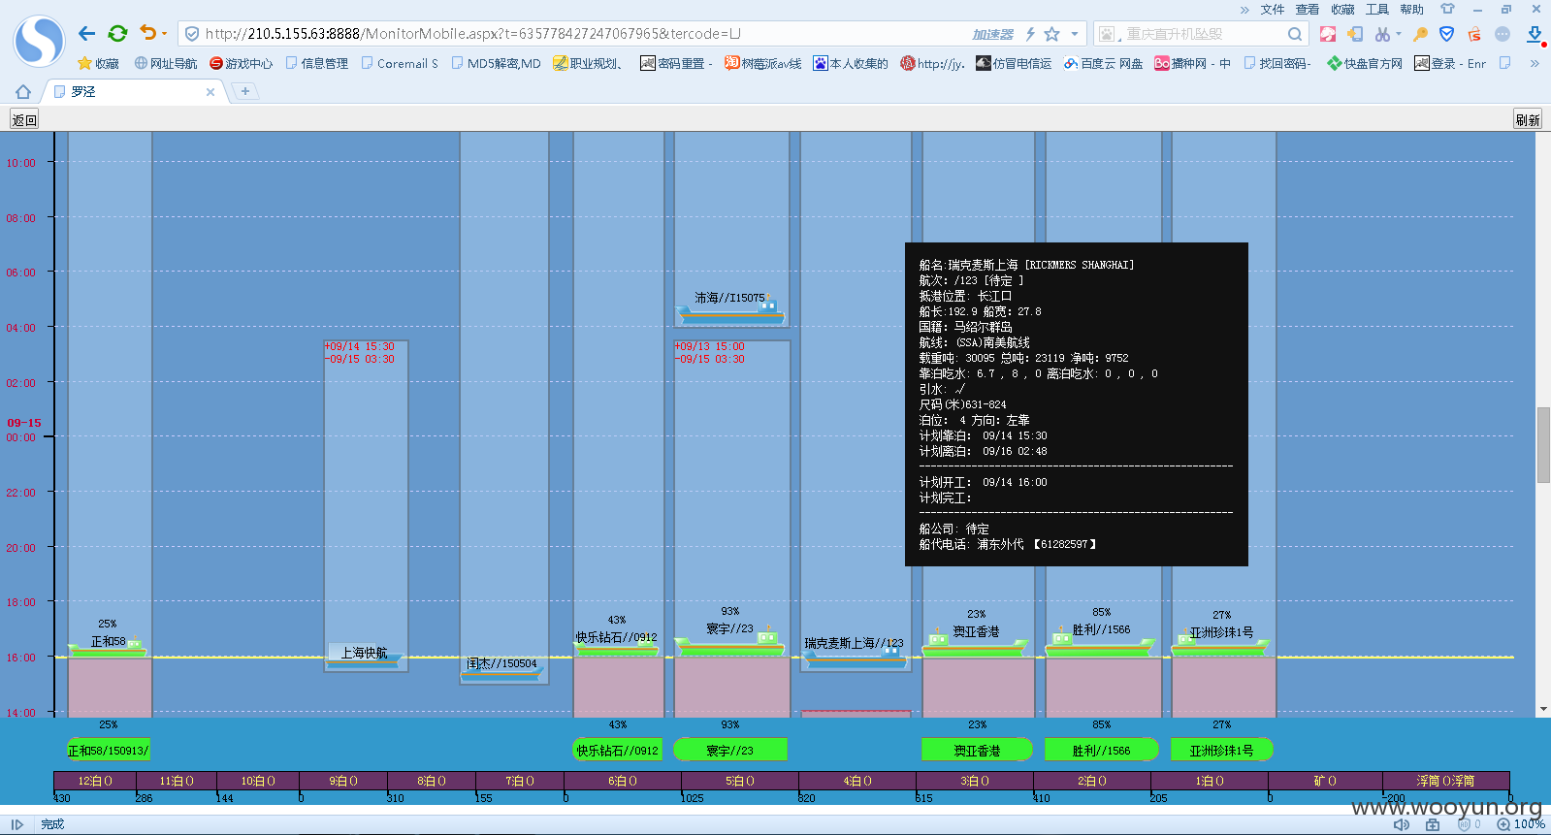The image size is (1551, 835).
Task: Bookmark the page with the star icon
Action: click(1052, 34)
